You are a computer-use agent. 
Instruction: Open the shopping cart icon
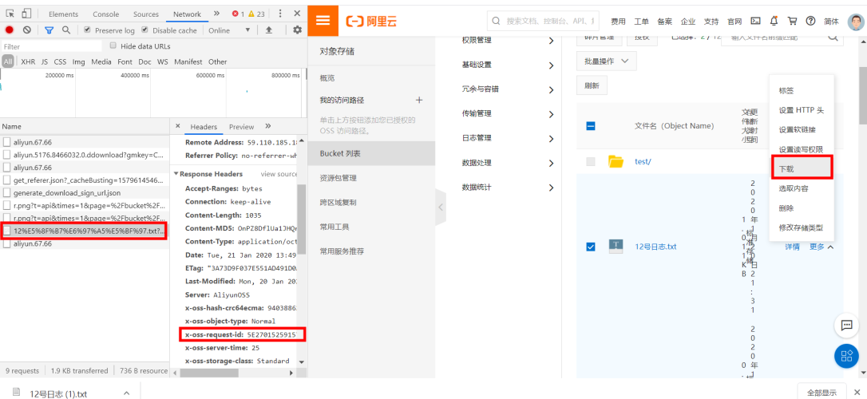792,21
